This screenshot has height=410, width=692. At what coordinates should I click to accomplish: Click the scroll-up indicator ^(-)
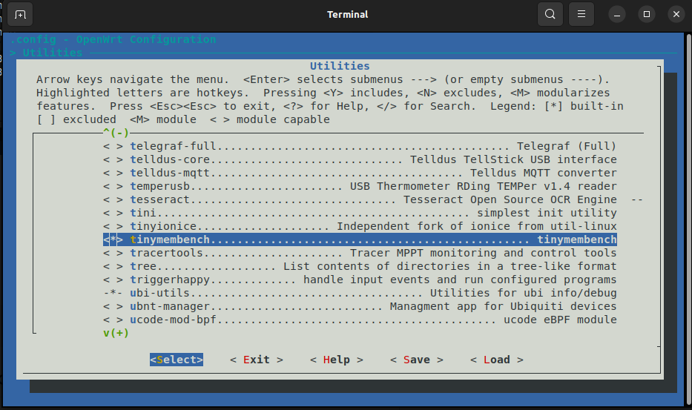pos(116,133)
